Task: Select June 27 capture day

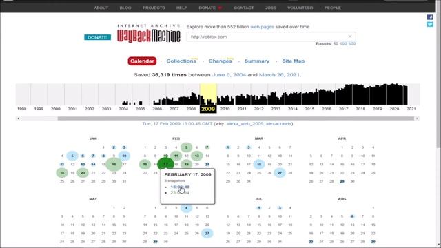Action: (207, 234)
